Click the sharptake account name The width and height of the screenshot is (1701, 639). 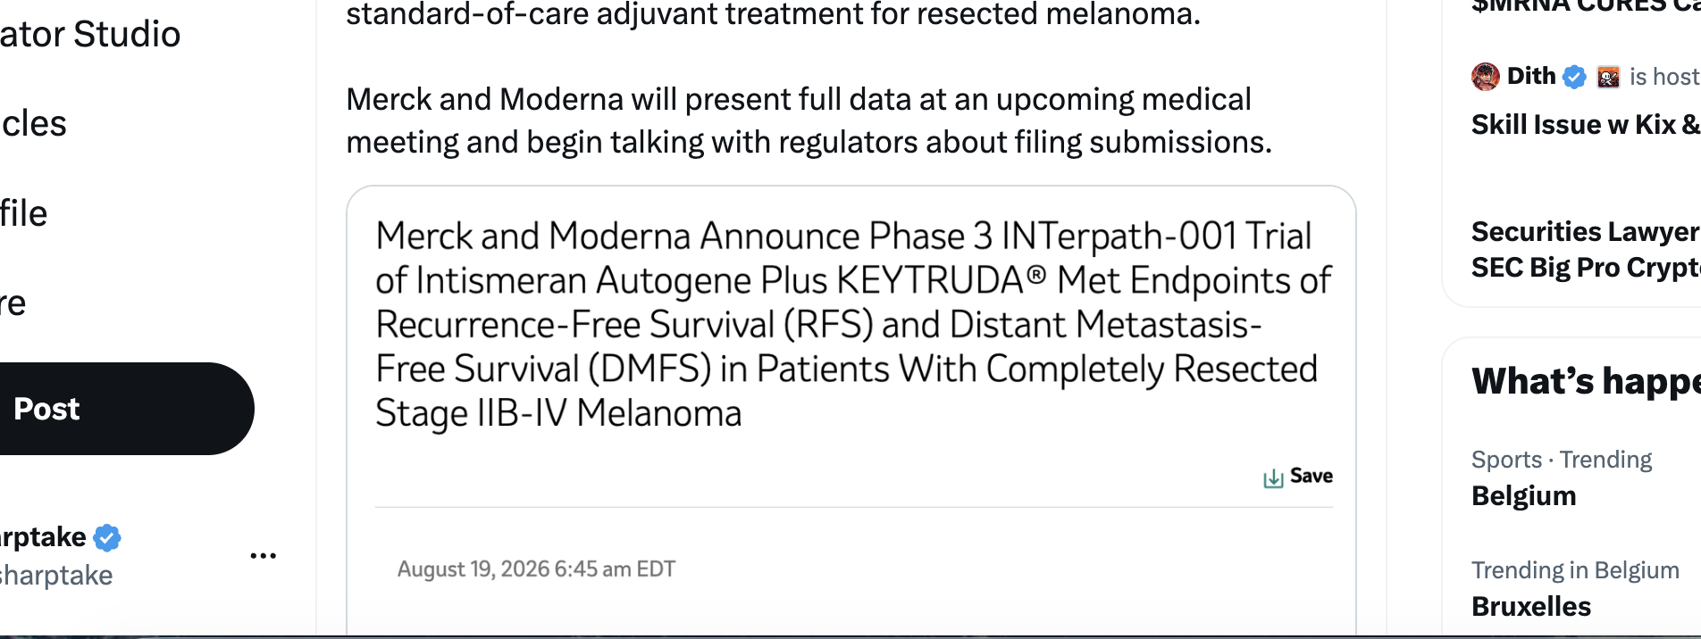tap(43, 537)
